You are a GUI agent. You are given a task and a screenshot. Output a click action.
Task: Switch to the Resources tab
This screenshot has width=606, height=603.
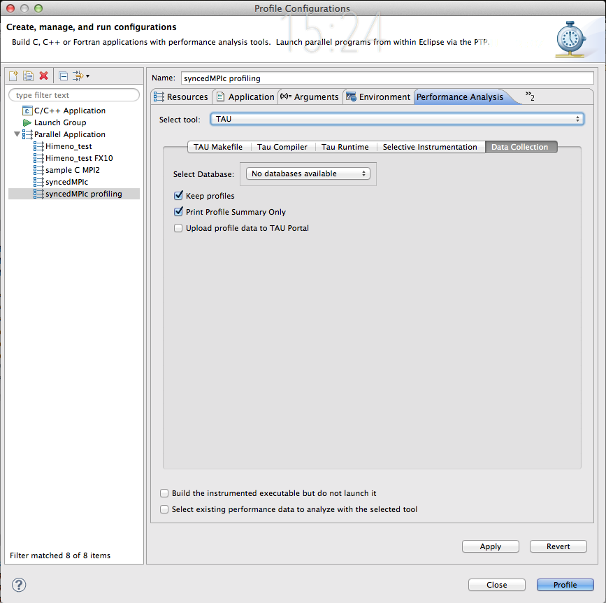181,97
